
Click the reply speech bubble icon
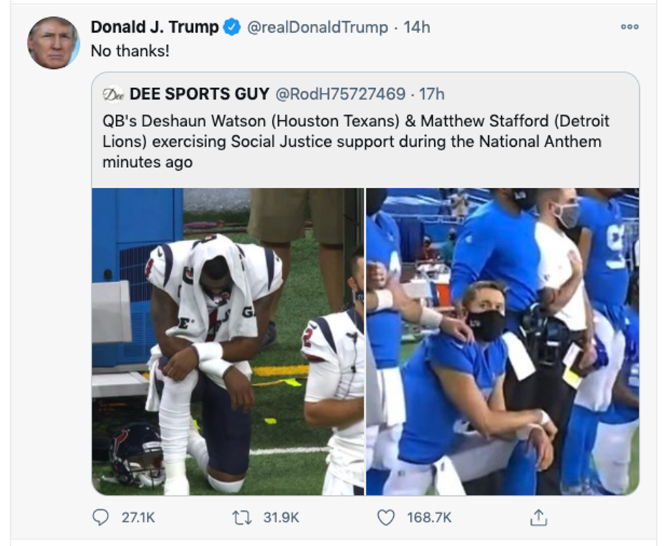tap(101, 517)
